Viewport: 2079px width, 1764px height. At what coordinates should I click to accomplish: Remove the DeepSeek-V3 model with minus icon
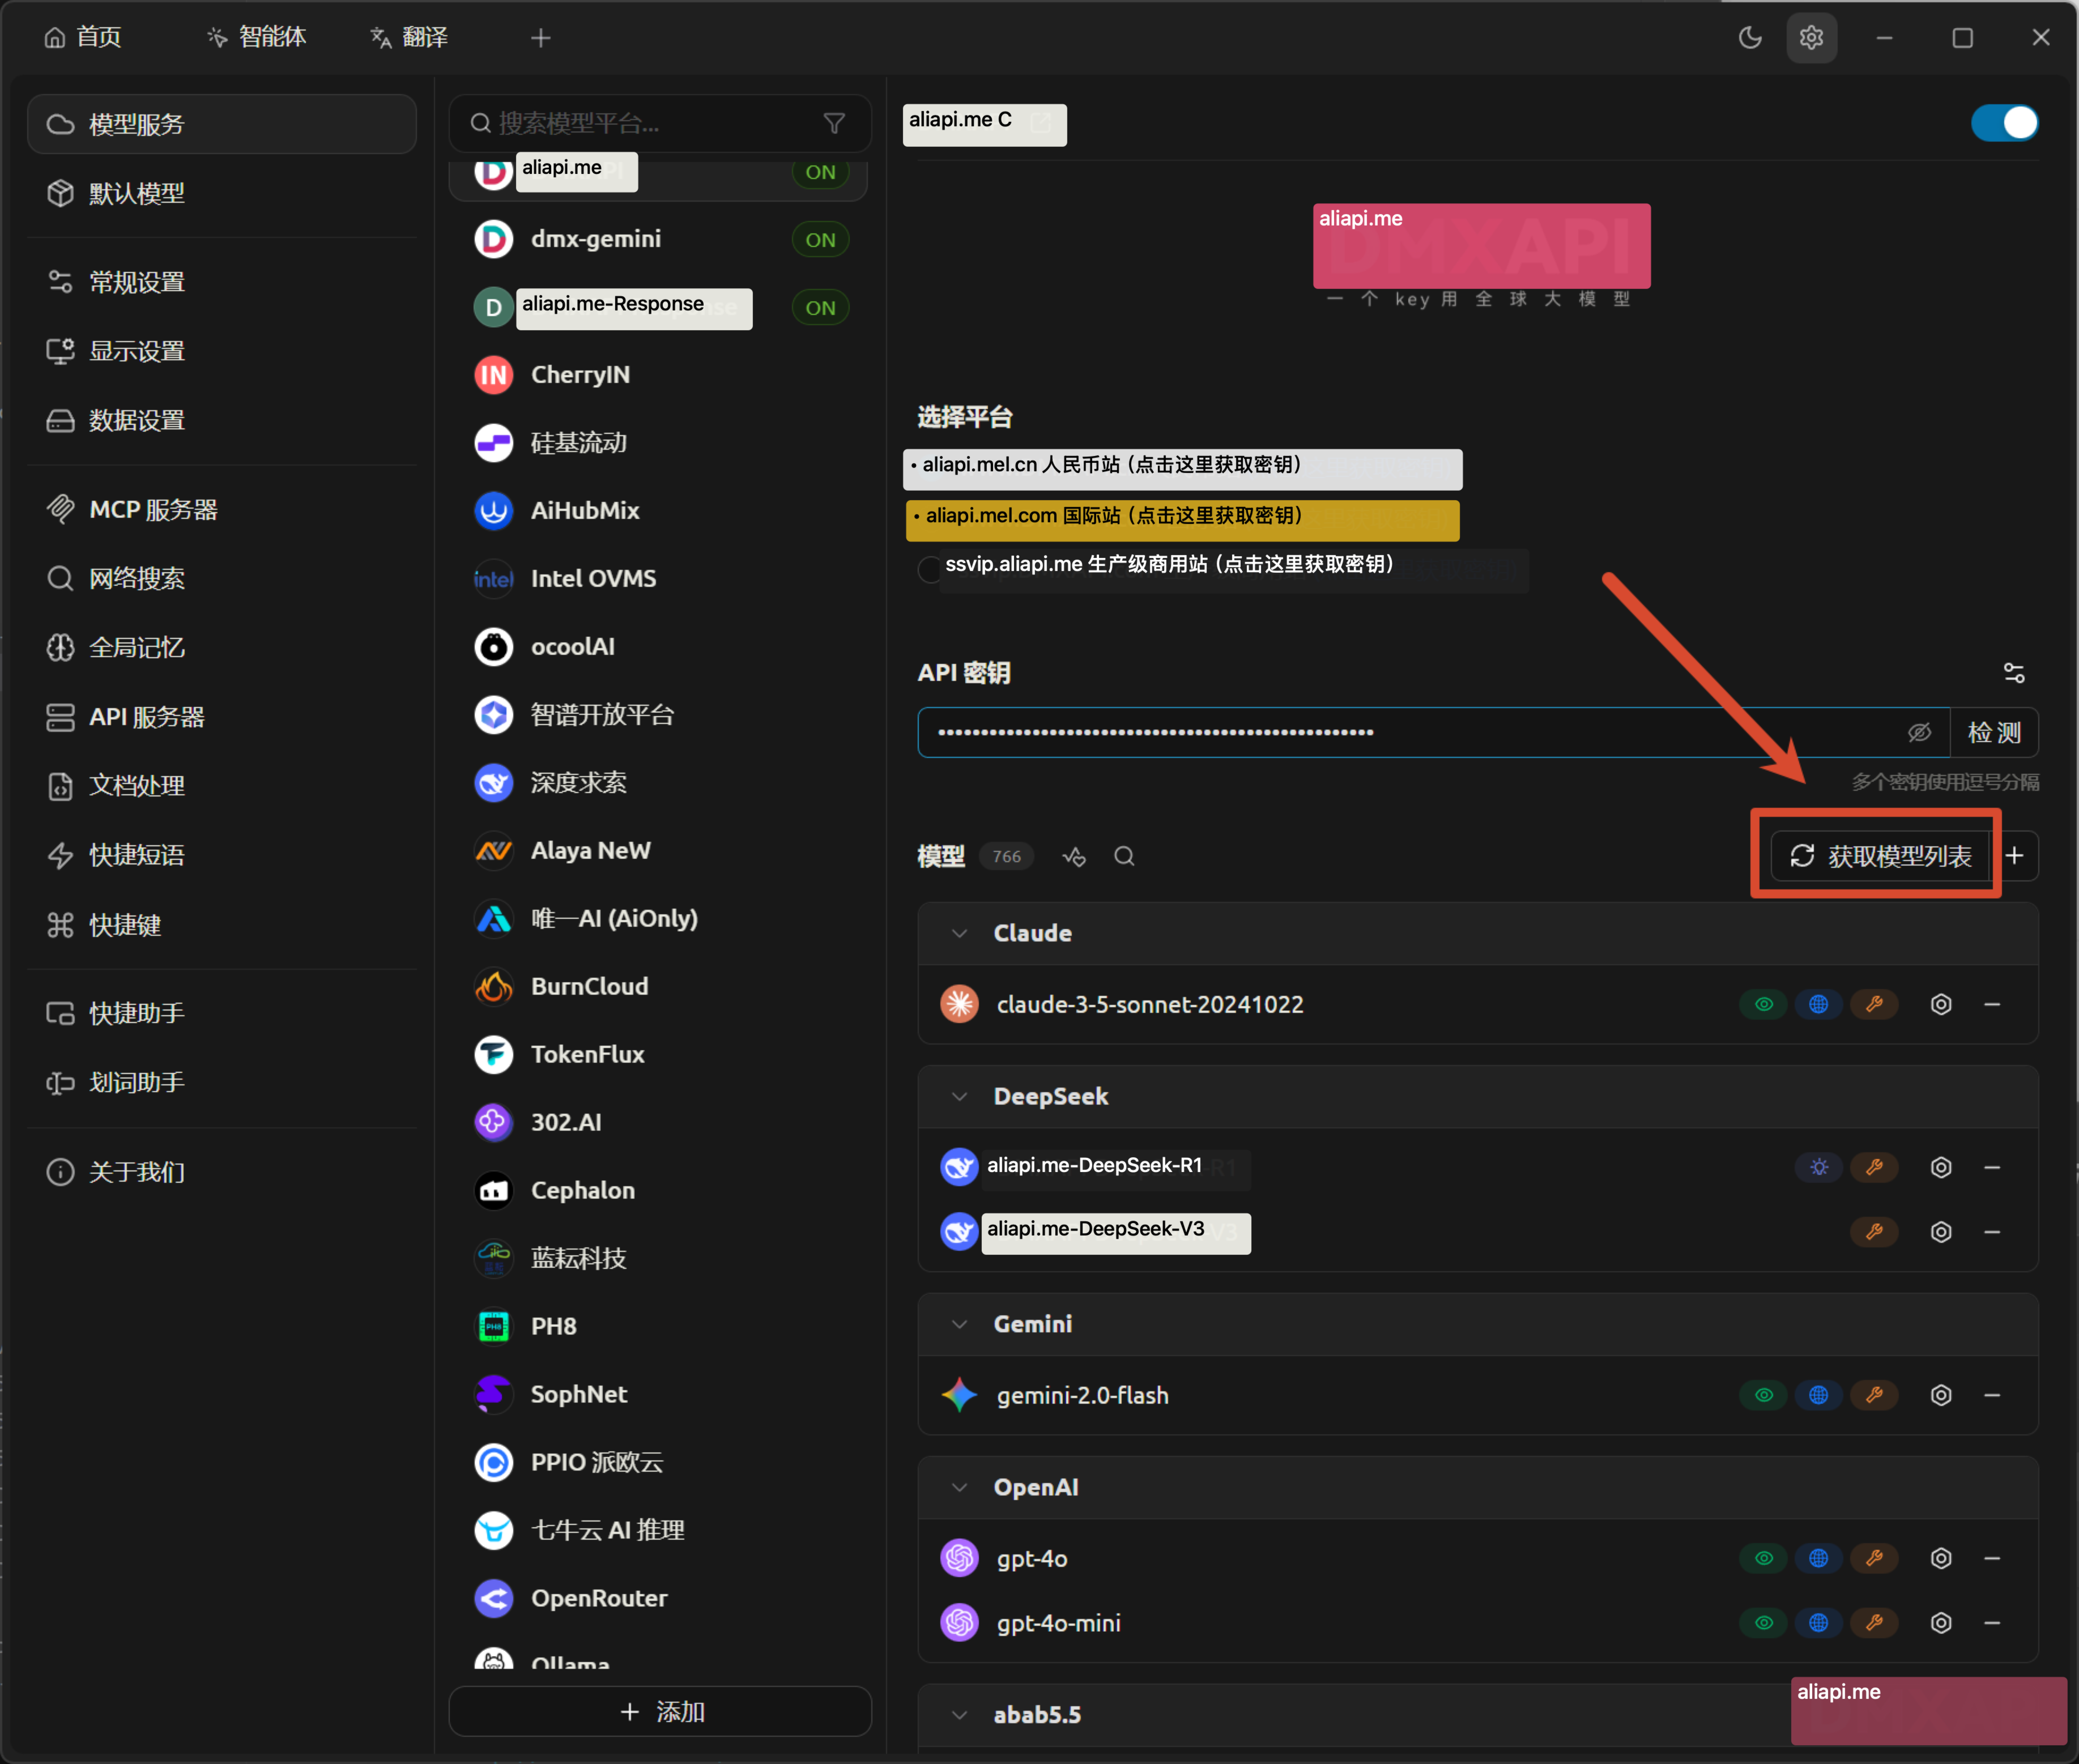pyautogui.click(x=1992, y=1232)
